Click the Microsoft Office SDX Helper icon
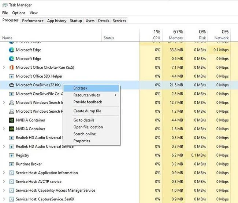The image size is (238, 203). (x=12, y=76)
